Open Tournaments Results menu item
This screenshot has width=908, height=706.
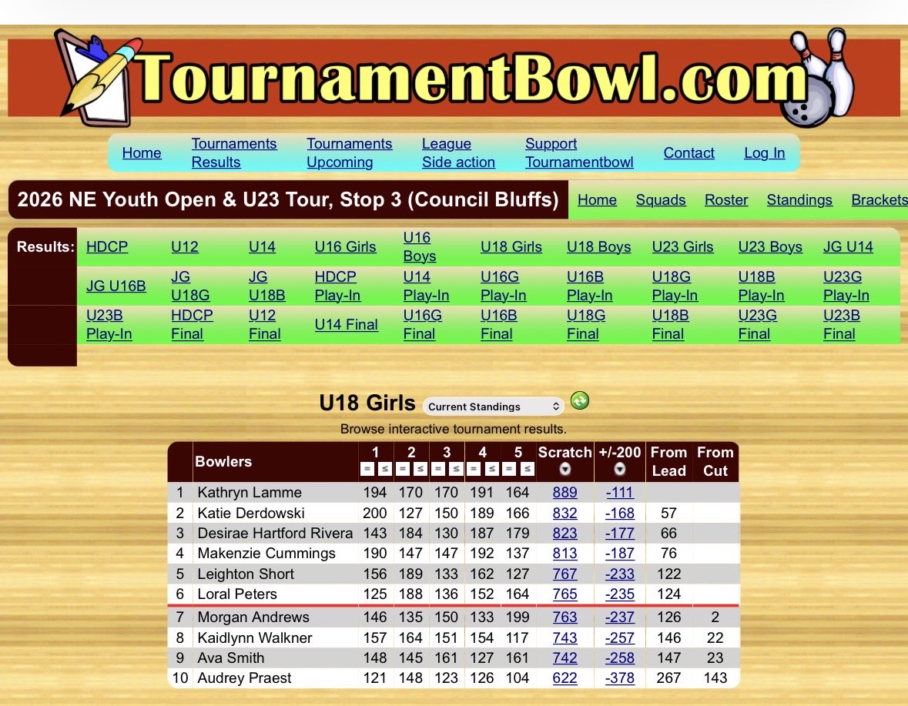pyautogui.click(x=234, y=152)
